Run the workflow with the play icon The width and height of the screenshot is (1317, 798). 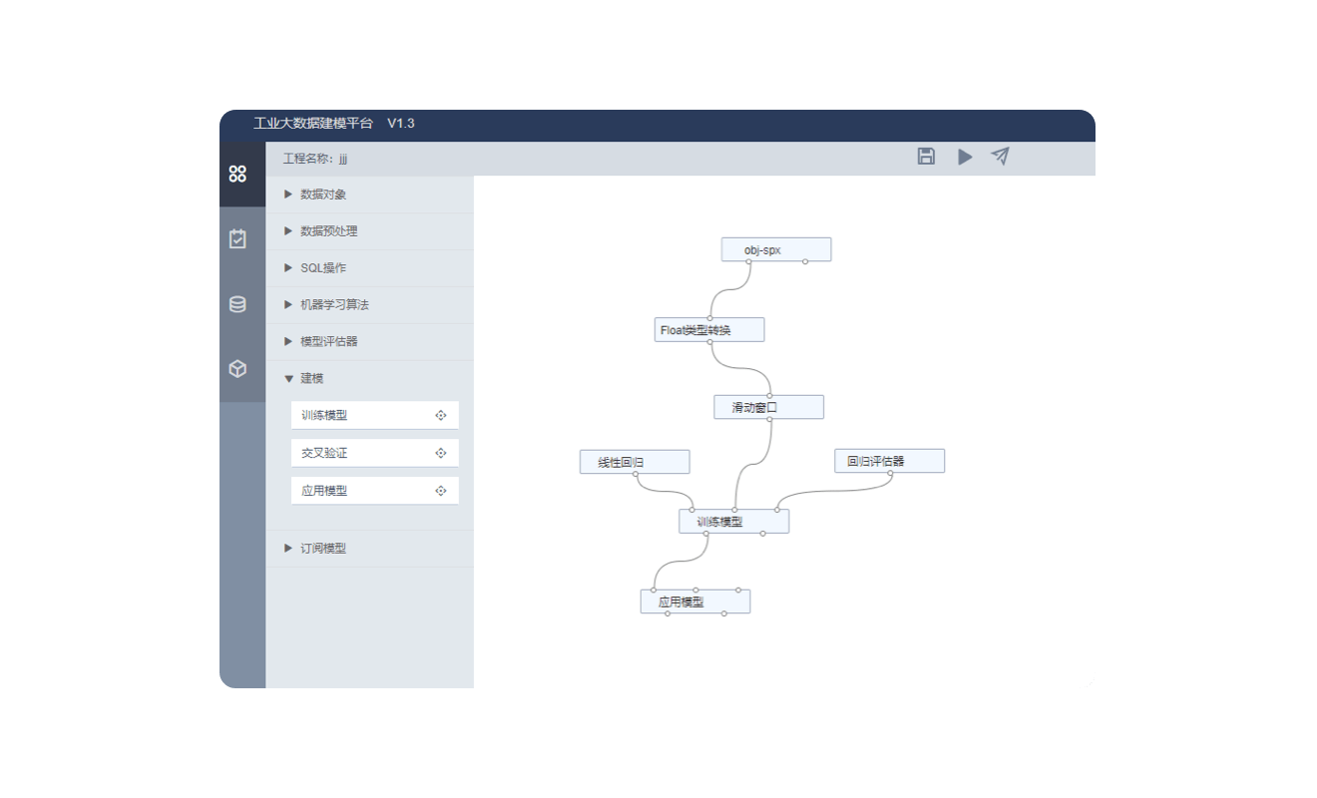(965, 157)
